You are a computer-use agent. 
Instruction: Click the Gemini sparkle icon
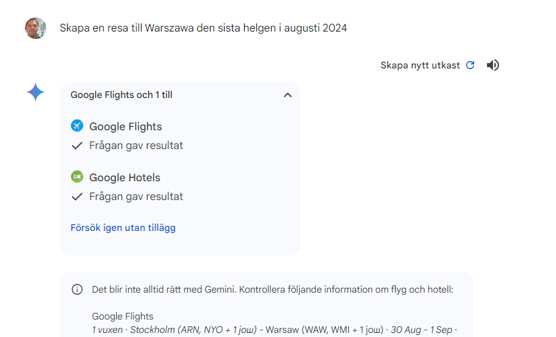pos(36,92)
